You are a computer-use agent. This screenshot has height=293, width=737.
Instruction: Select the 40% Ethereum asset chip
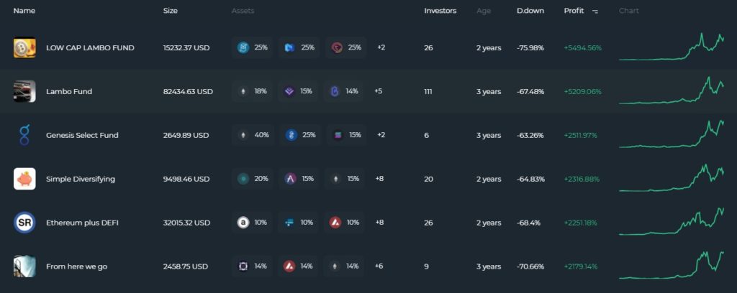point(253,135)
